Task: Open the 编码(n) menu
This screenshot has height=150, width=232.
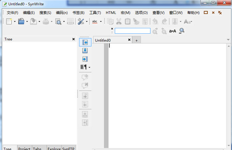Action: point(62,13)
